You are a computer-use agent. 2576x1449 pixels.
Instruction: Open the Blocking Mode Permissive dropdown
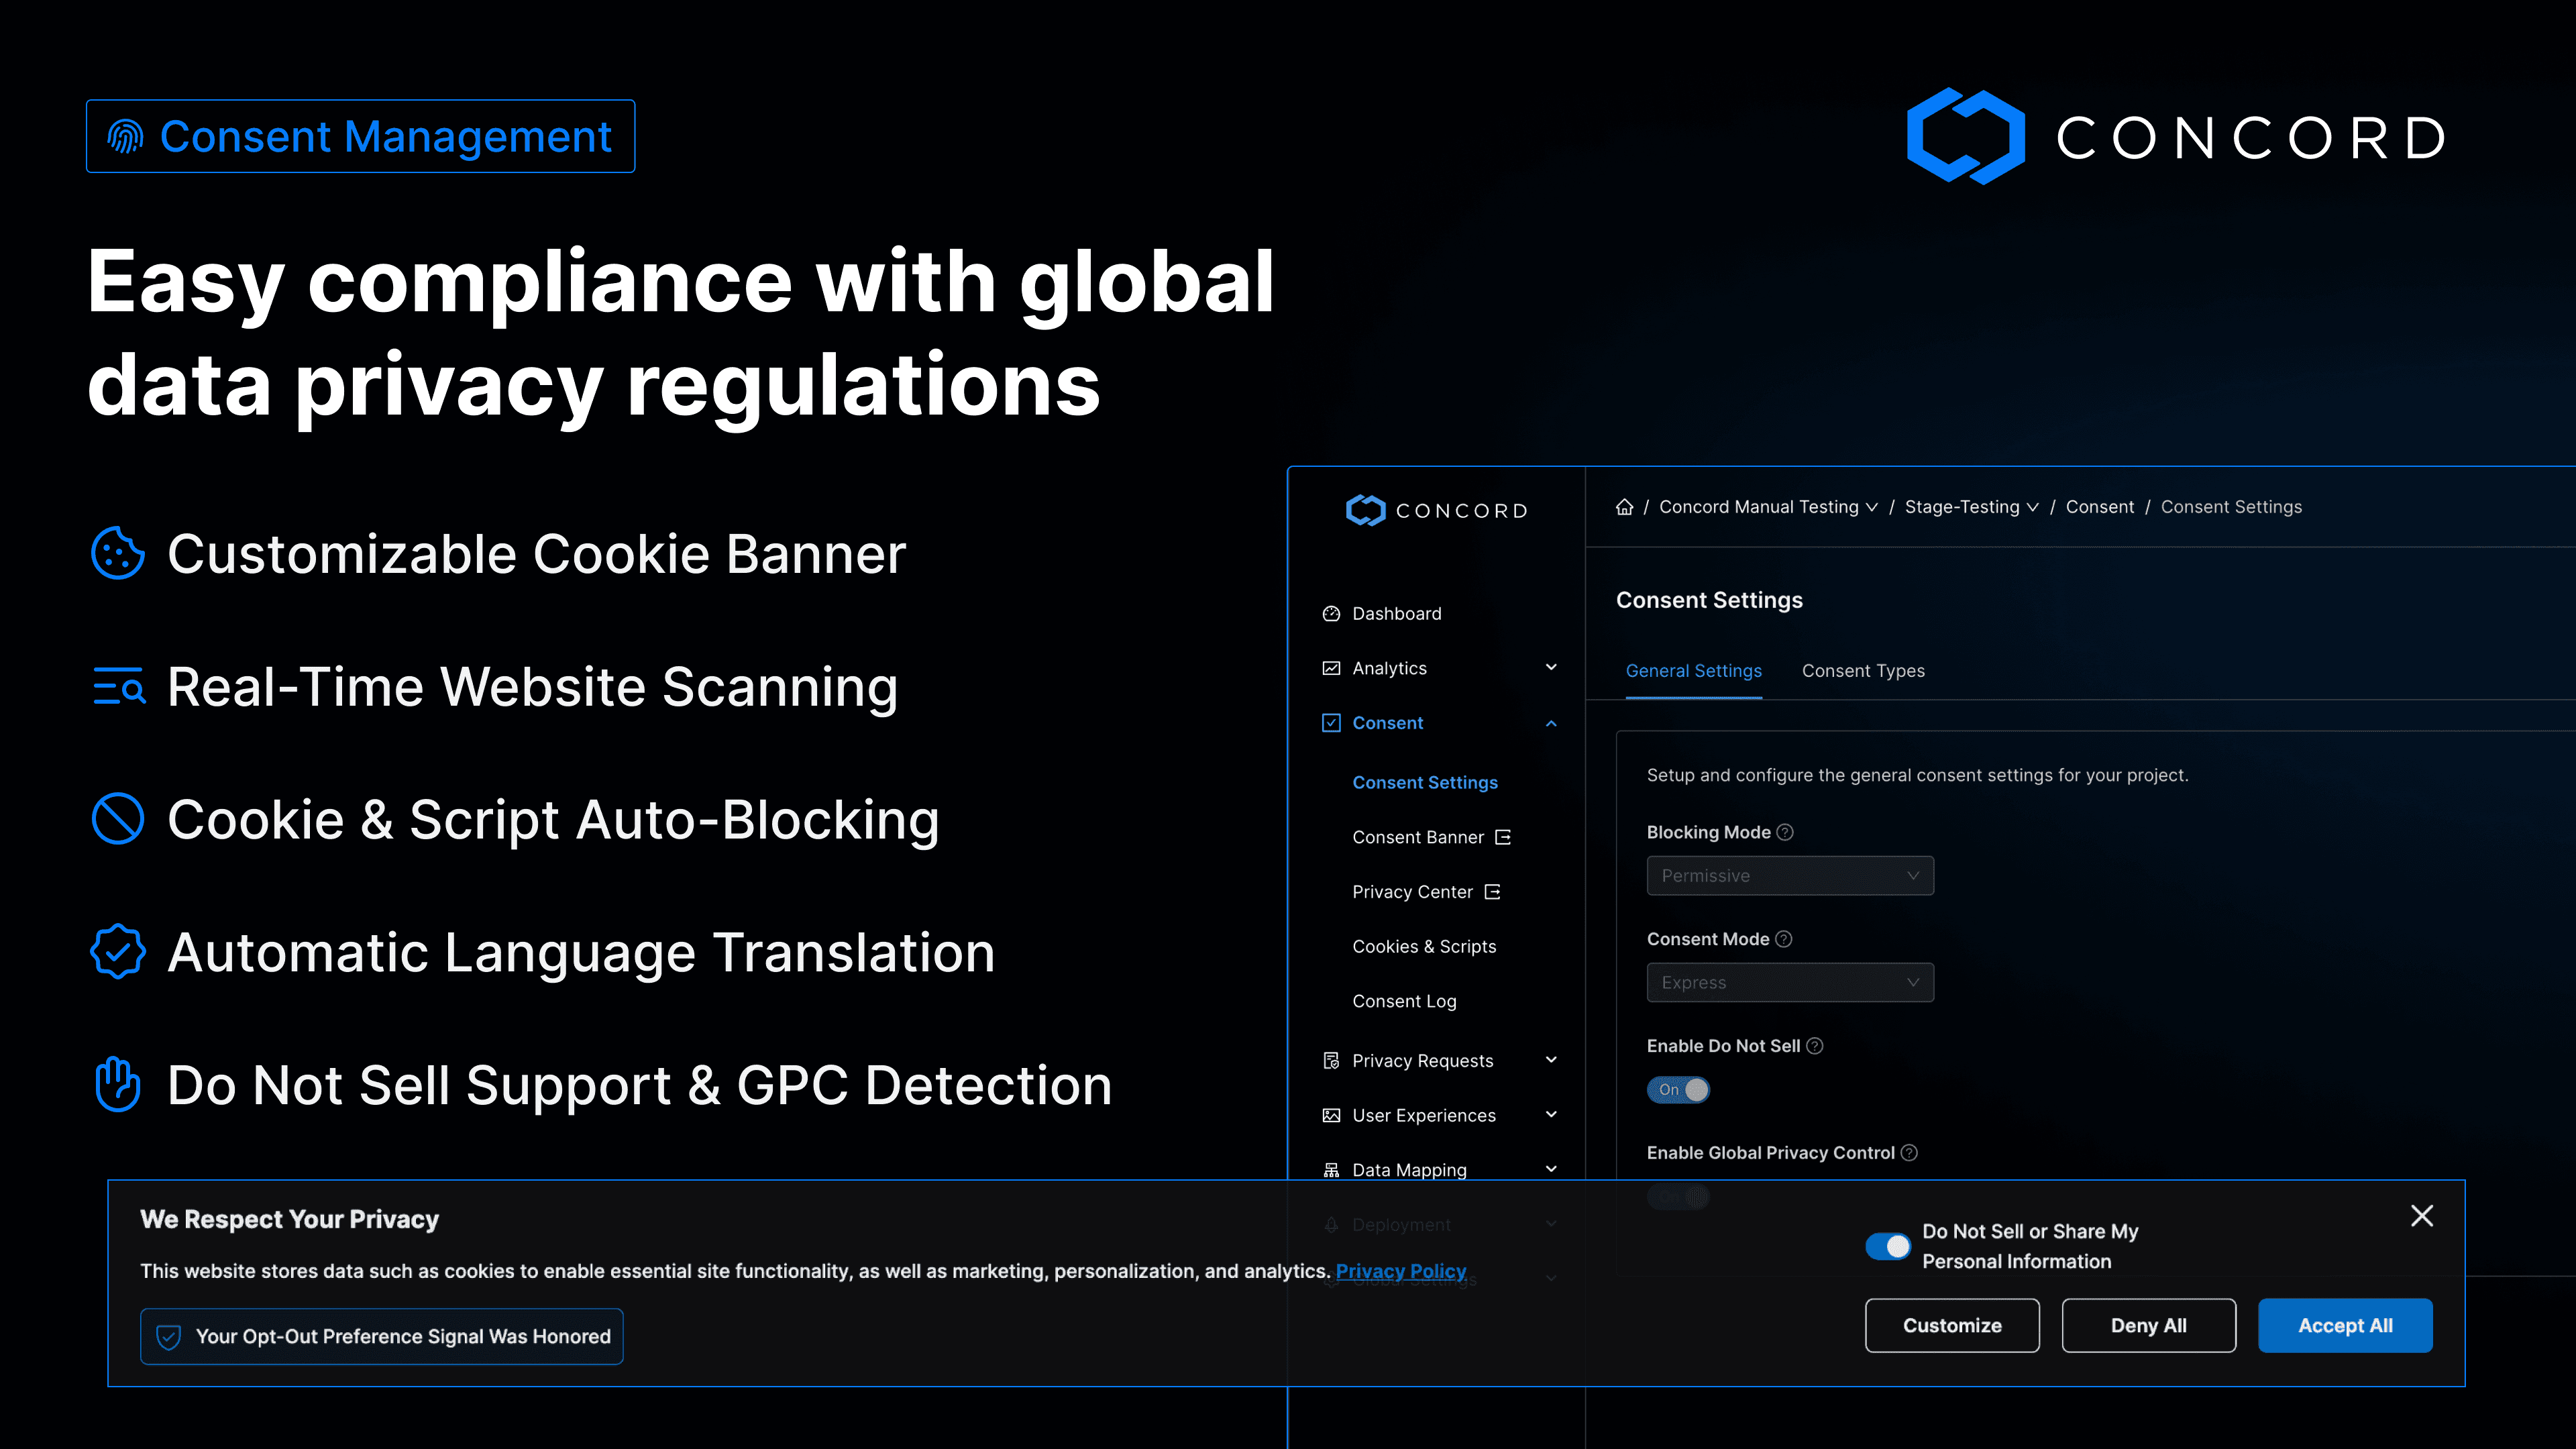point(1789,876)
